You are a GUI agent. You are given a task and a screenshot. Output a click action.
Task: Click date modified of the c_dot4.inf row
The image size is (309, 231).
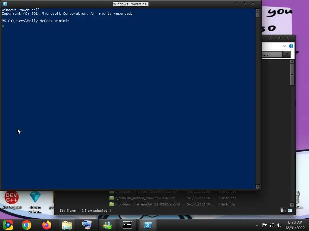pyautogui.click(x=200, y=198)
